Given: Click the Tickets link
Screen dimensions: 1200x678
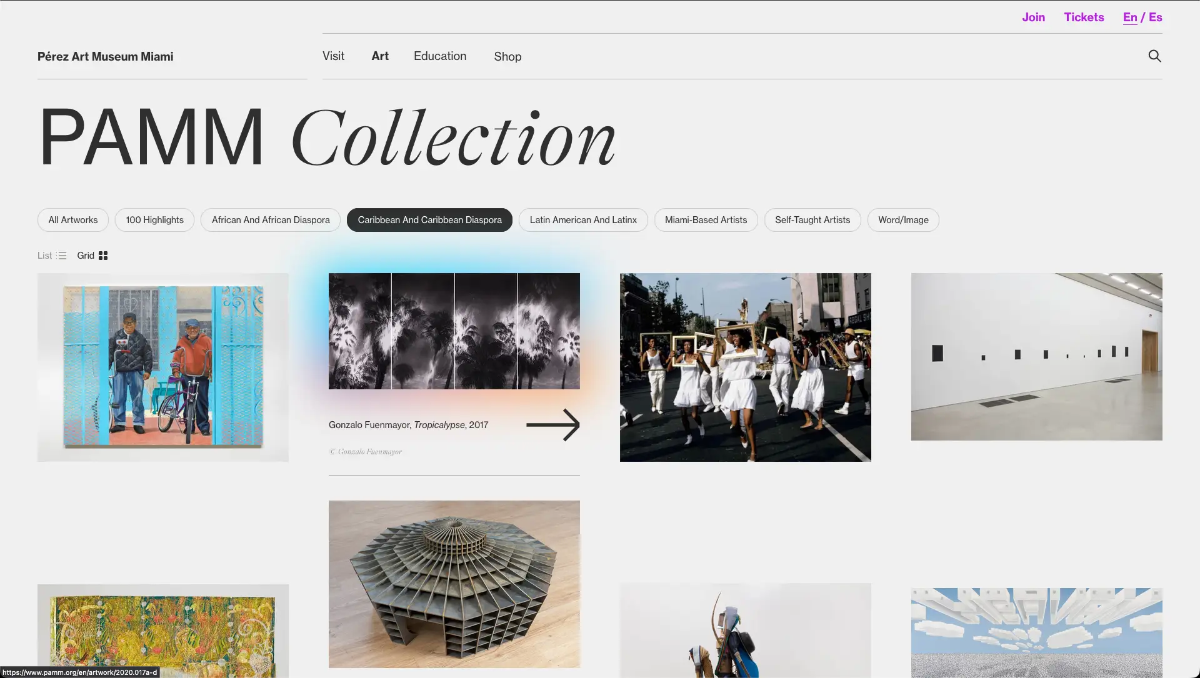Looking at the screenshot, I should [1084, 17].
